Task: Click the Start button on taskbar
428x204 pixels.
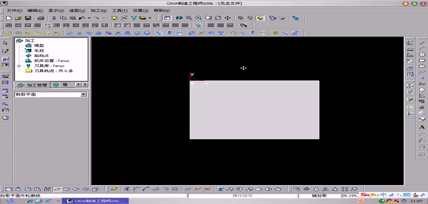Action: click(10, 201)
